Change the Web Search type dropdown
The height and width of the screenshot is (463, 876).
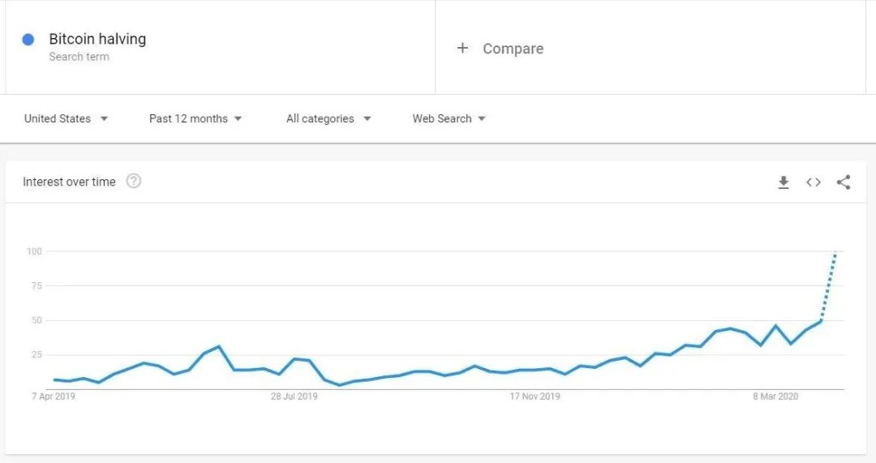pyautogui.click(x=449, y=118)
